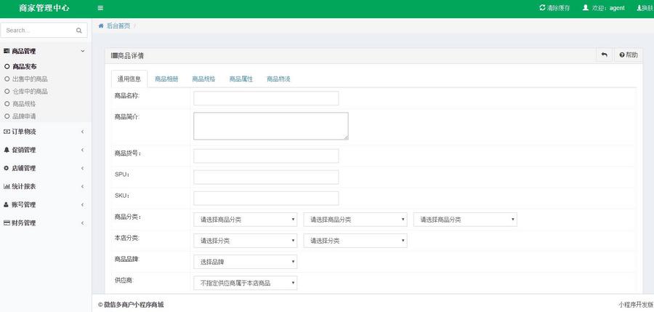Switch to the 通用信息 tab

[x=129, y=79]
